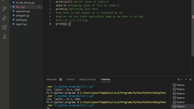194x109 pixels.
Task: Open testing.py from the file list
Action: pos(22,20)
